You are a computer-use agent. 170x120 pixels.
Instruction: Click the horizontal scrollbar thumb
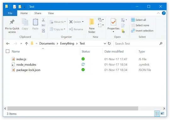[x=73, y=108]
